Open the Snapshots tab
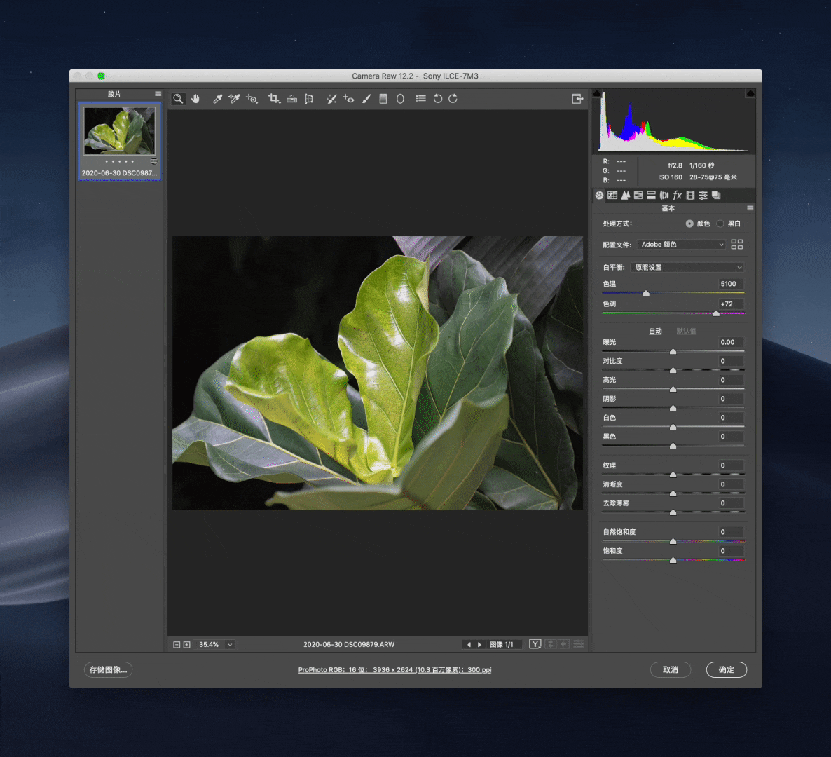Screen dimensions: 831x757 pyautogui.click(x=716, y=195)
